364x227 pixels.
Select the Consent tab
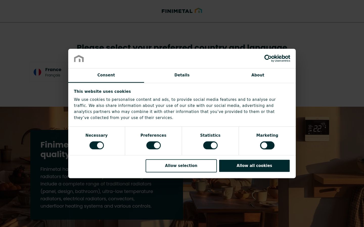[x=106, y=75]
